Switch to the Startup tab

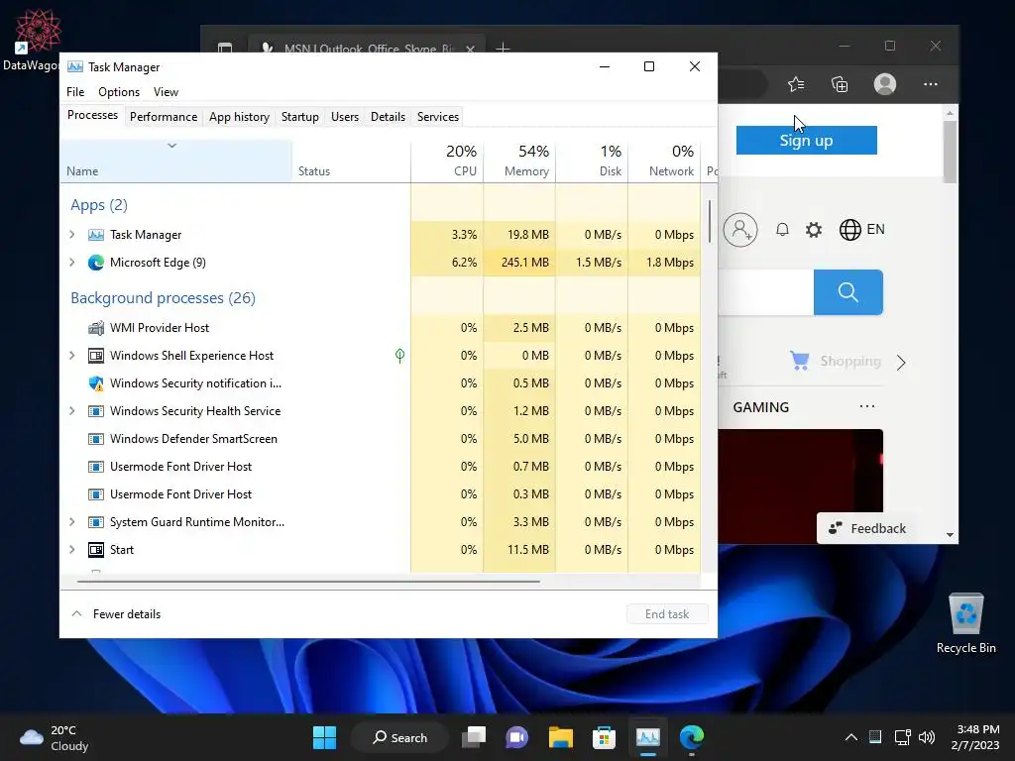tap(299, 117)
